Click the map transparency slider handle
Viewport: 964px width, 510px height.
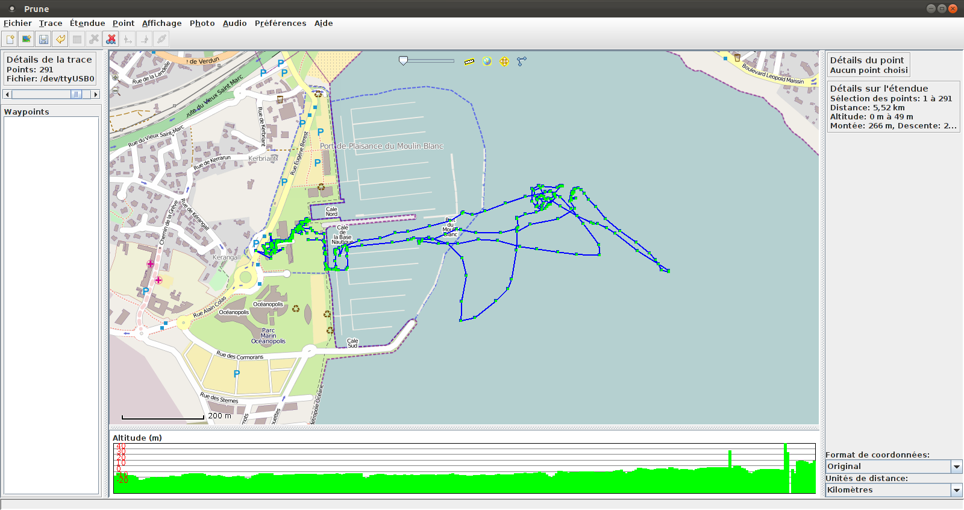404,60
